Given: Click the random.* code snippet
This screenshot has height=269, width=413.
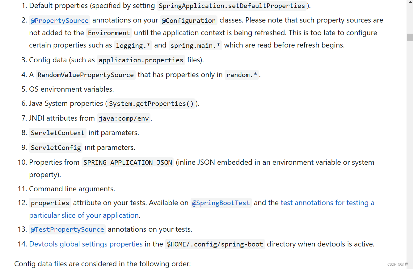Looking at the screenshot, I should pos(242,75).
